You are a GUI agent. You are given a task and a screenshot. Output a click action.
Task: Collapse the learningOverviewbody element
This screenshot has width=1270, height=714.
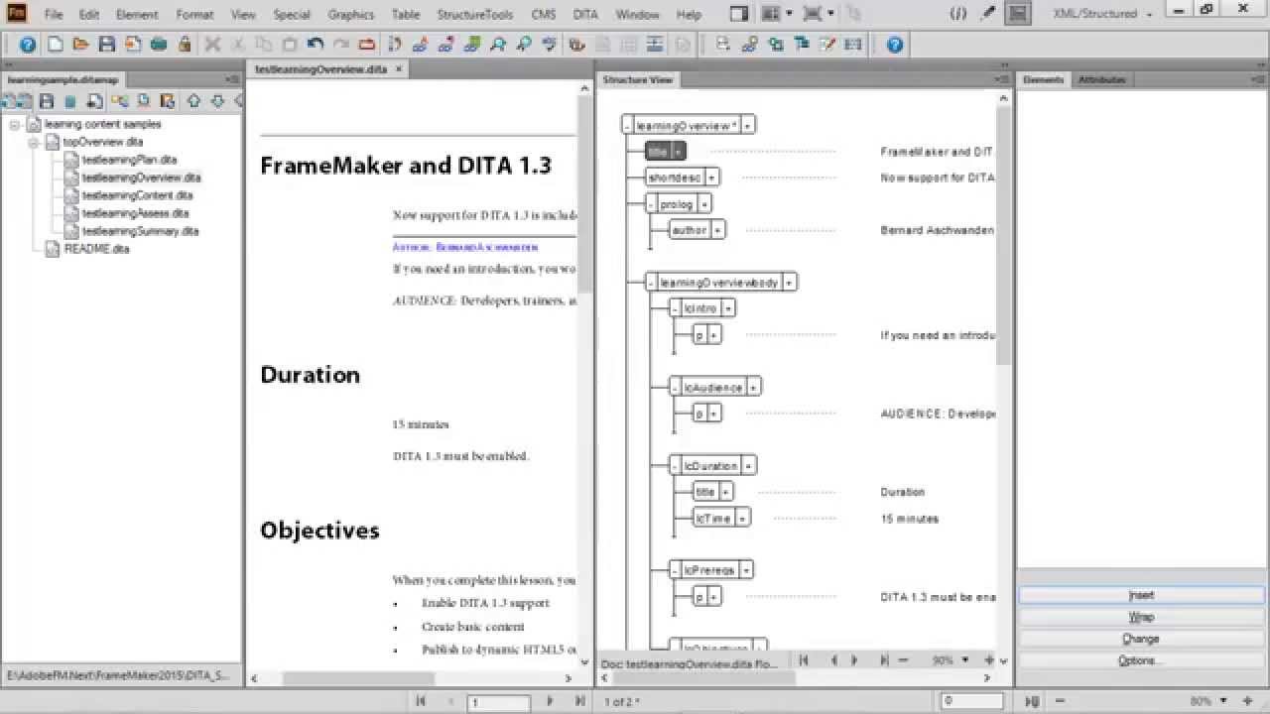[652, 283]
